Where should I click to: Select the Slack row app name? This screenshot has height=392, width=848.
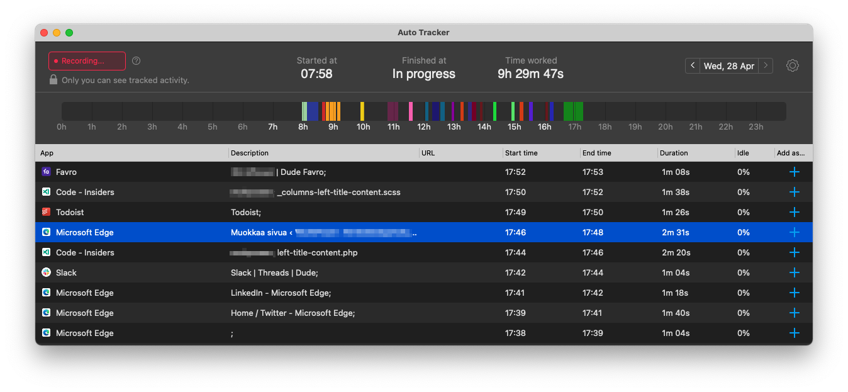coord(66,272)
